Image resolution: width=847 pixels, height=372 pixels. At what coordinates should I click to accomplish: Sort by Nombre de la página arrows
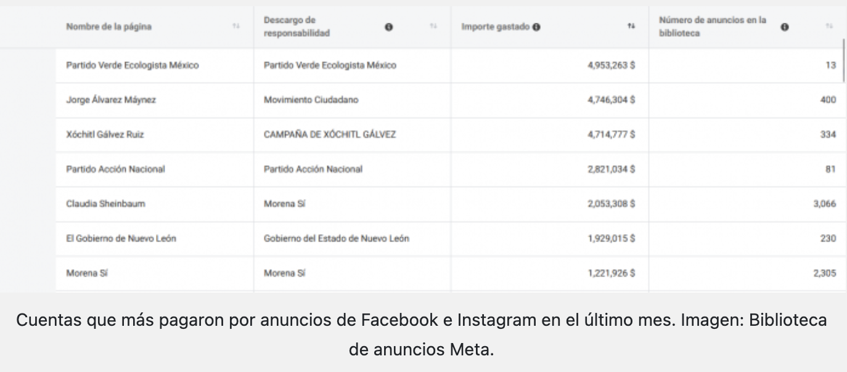pos(236,26)
